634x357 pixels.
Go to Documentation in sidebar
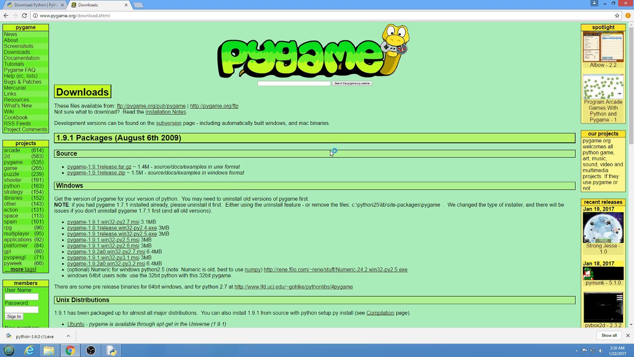[x=22, y=58]
